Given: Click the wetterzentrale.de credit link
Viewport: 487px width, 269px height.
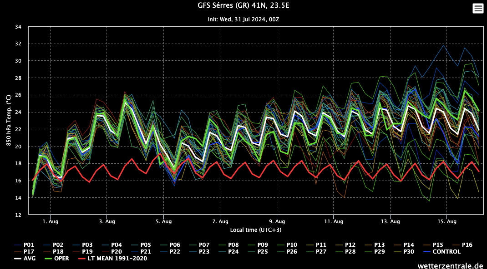Looking at the screenshot, I should 451,265.
